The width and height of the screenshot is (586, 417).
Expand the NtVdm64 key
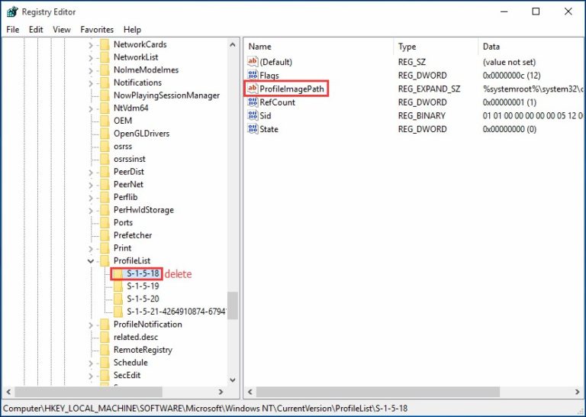pos(91,108)
